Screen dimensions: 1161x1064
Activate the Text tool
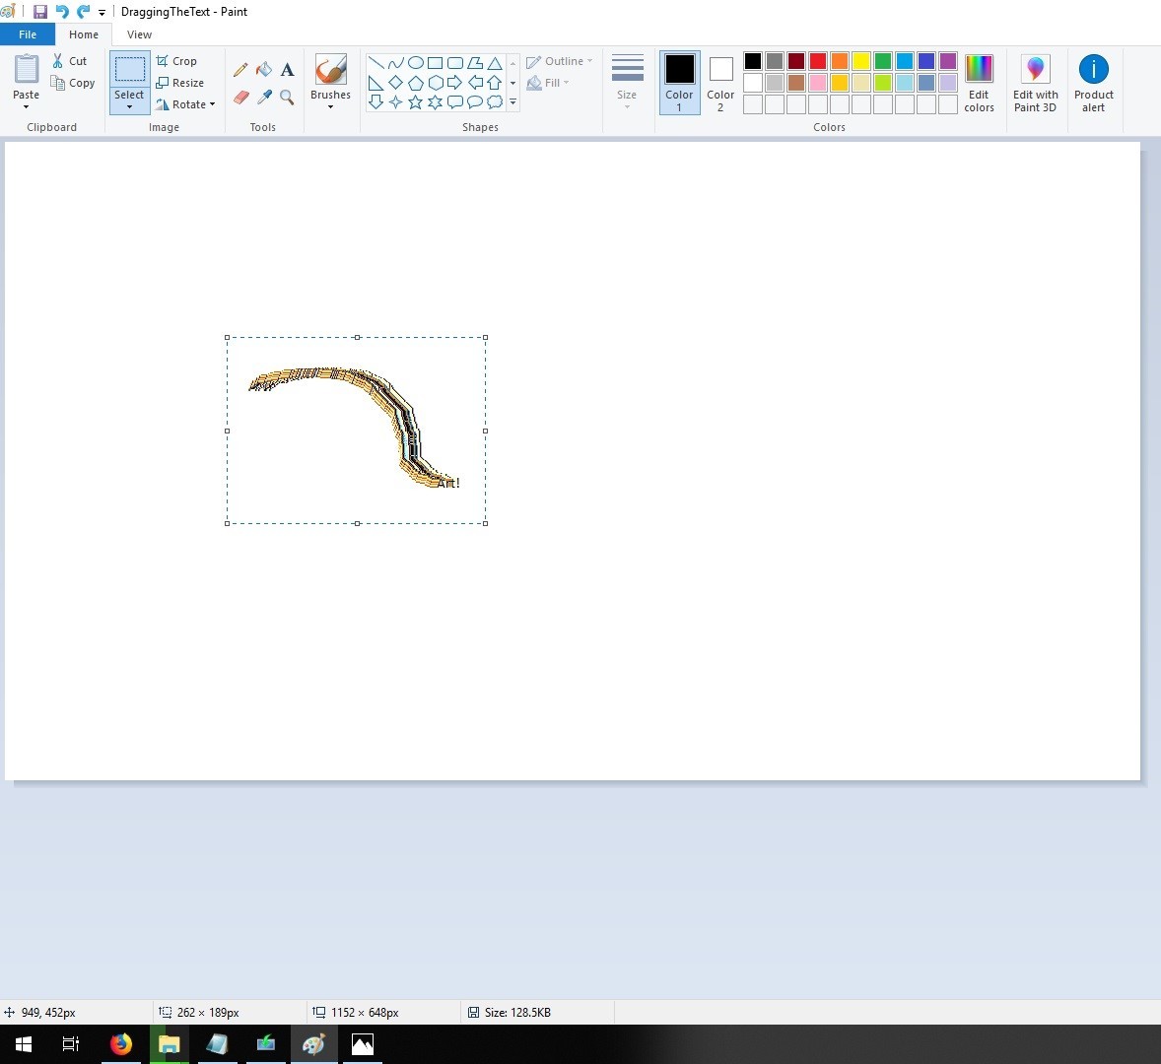287,70
